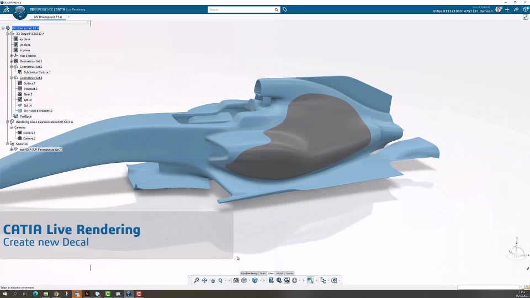This screenshot has height=298, width=530.
Task: Select the Pan tool with four arrows
Action: [x=204, y=280]
